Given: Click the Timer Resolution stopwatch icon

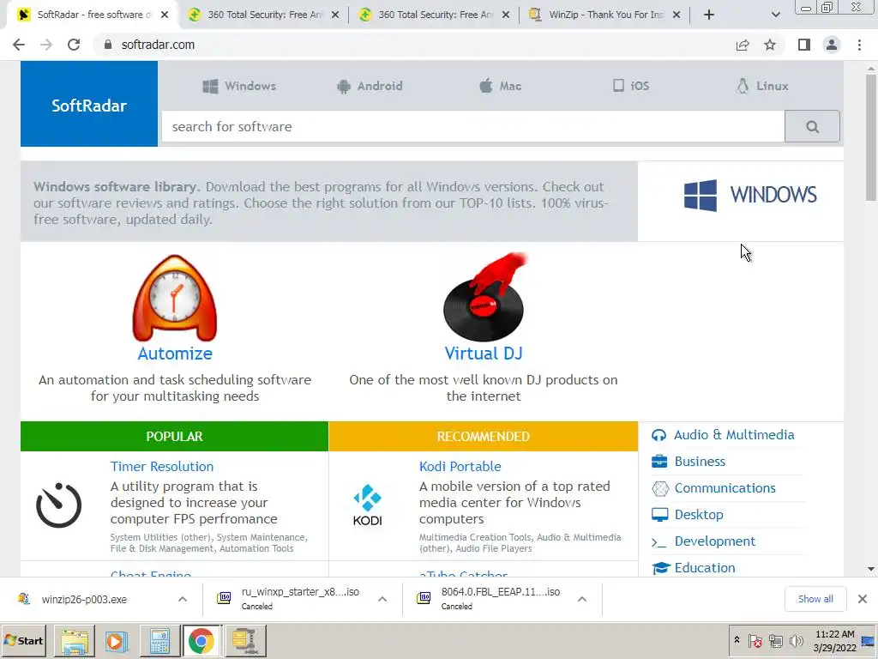Looking at the screenshot, I should (x=59, y=505).
